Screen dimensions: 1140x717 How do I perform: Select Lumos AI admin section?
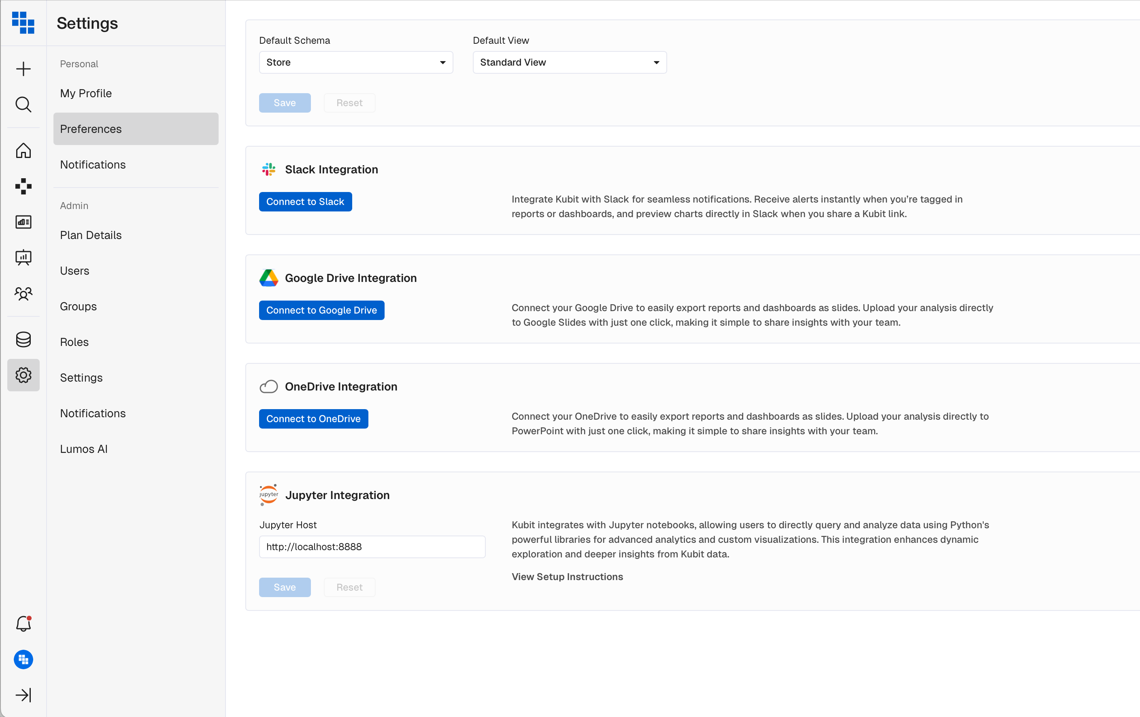[84, 449]
